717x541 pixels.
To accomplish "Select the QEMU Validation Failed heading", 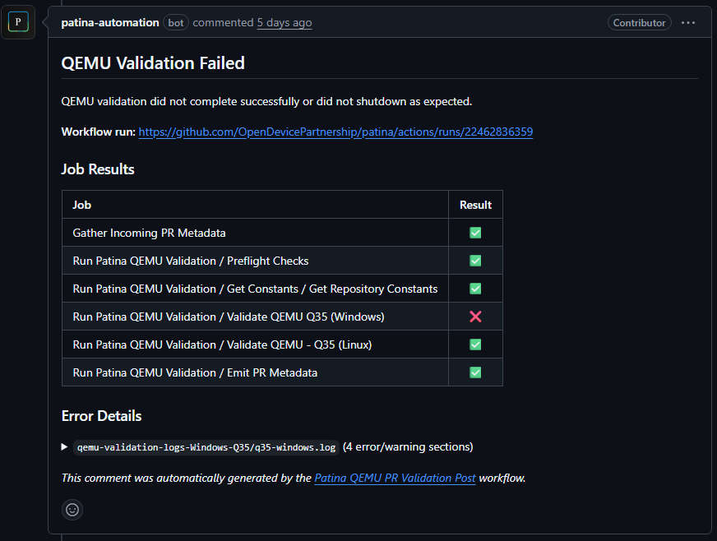I will click(x=153, y=62).
